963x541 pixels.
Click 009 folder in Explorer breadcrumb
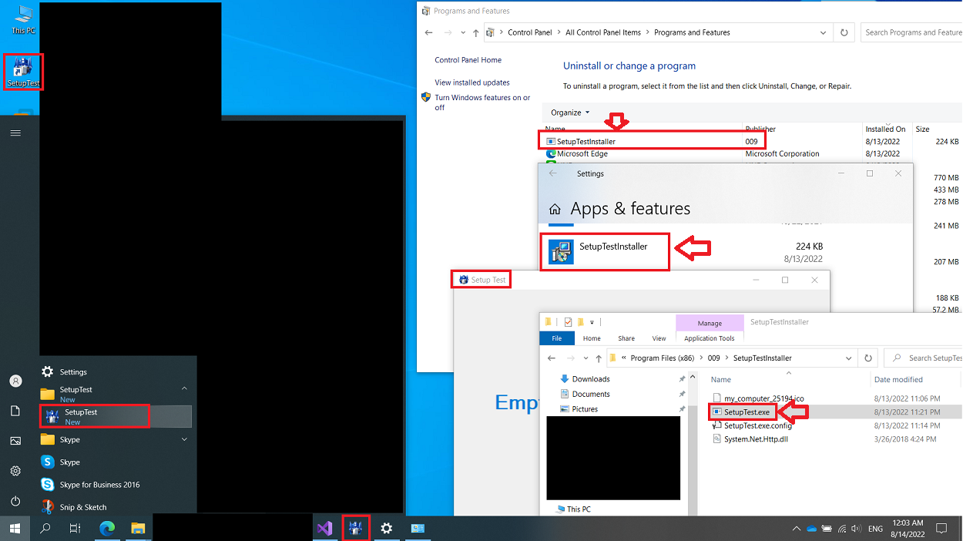click(x=713, y=358)
